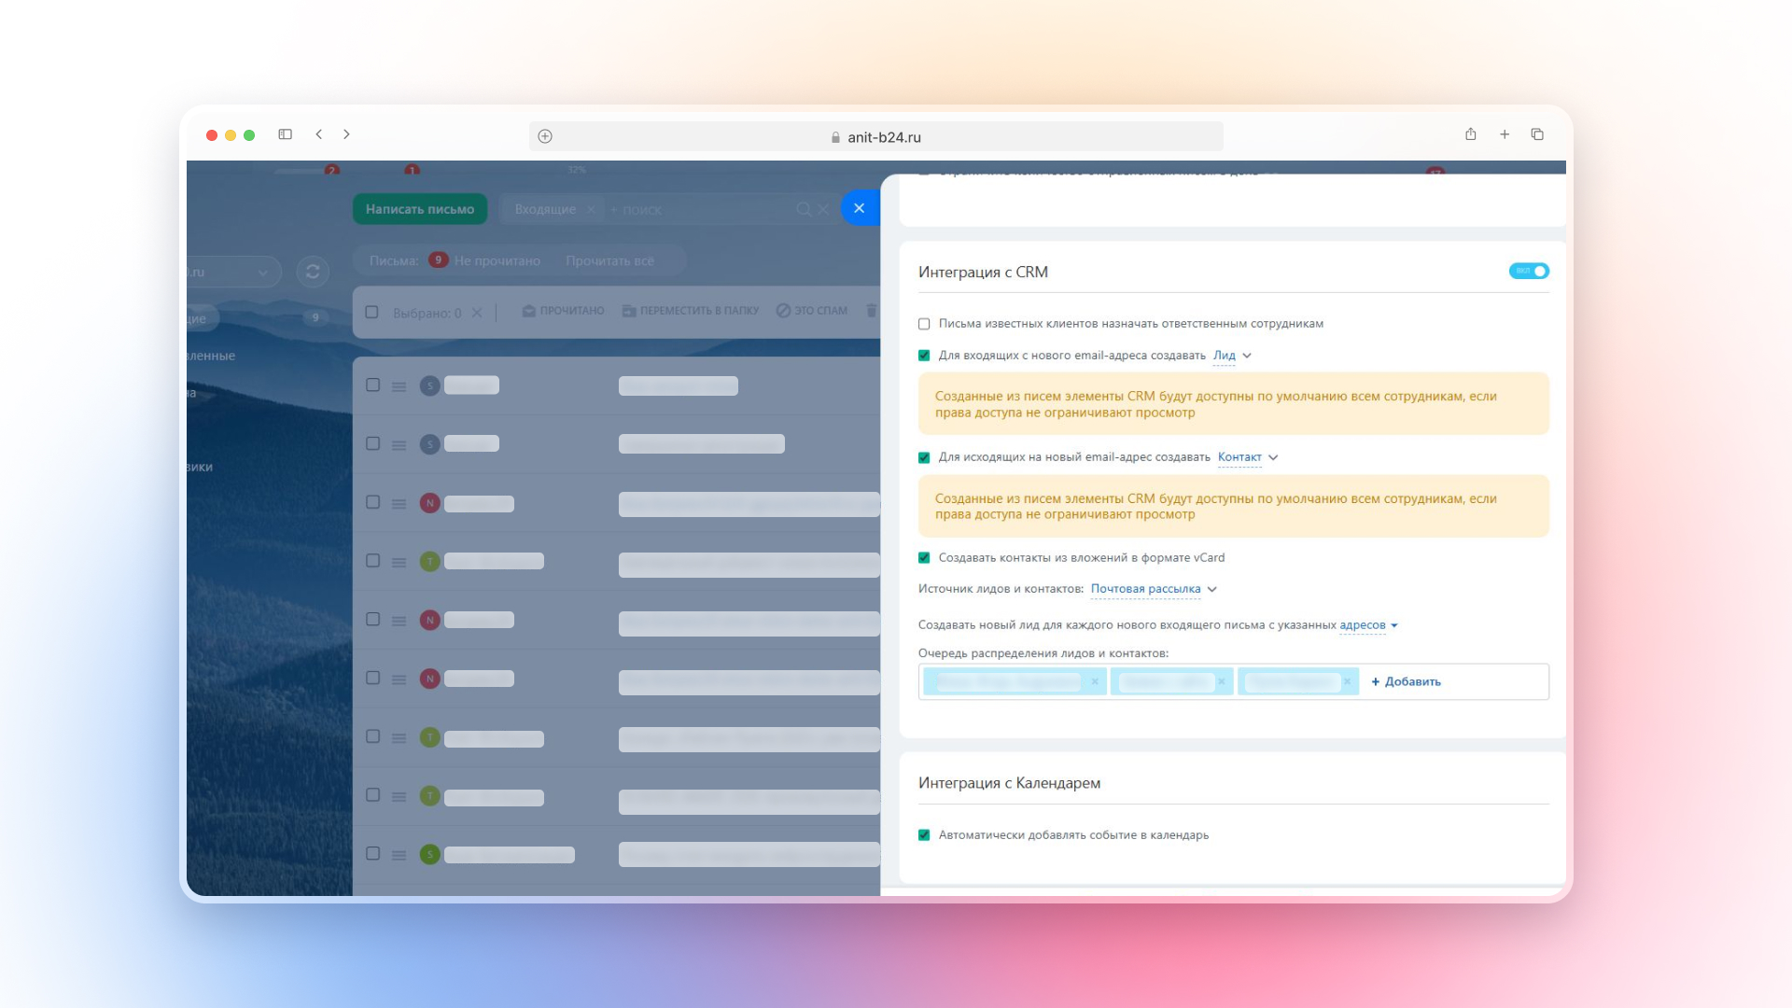
Task: Click the mail search magnifier icon
Action: [804, 209]
